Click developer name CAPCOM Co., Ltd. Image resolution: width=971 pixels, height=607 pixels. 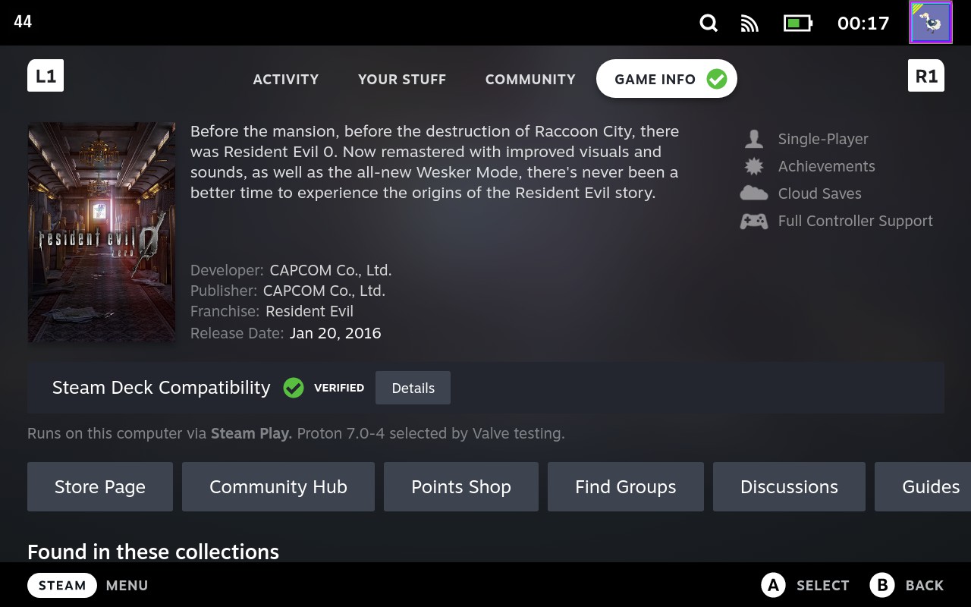331,270
